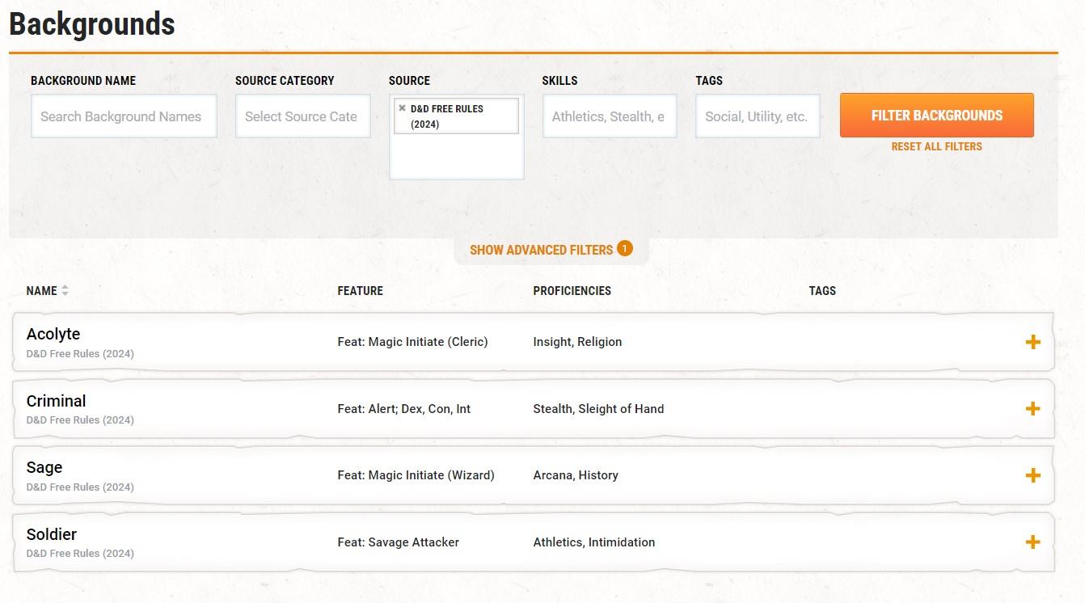Viewport: 1085px width, 603px height.
Task: Open the Acolyte background entry
Action: click(x=53, y=334)
